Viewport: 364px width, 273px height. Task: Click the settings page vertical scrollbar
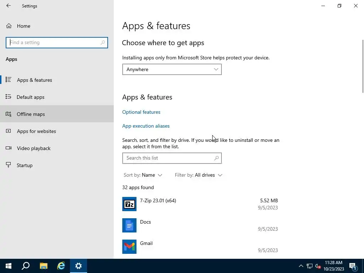[x=363, y=66]
